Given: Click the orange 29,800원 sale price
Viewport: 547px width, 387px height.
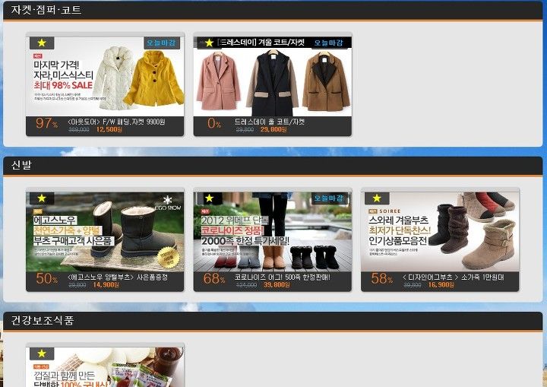Looking at the screenshot, I should [x=273, y=129].
